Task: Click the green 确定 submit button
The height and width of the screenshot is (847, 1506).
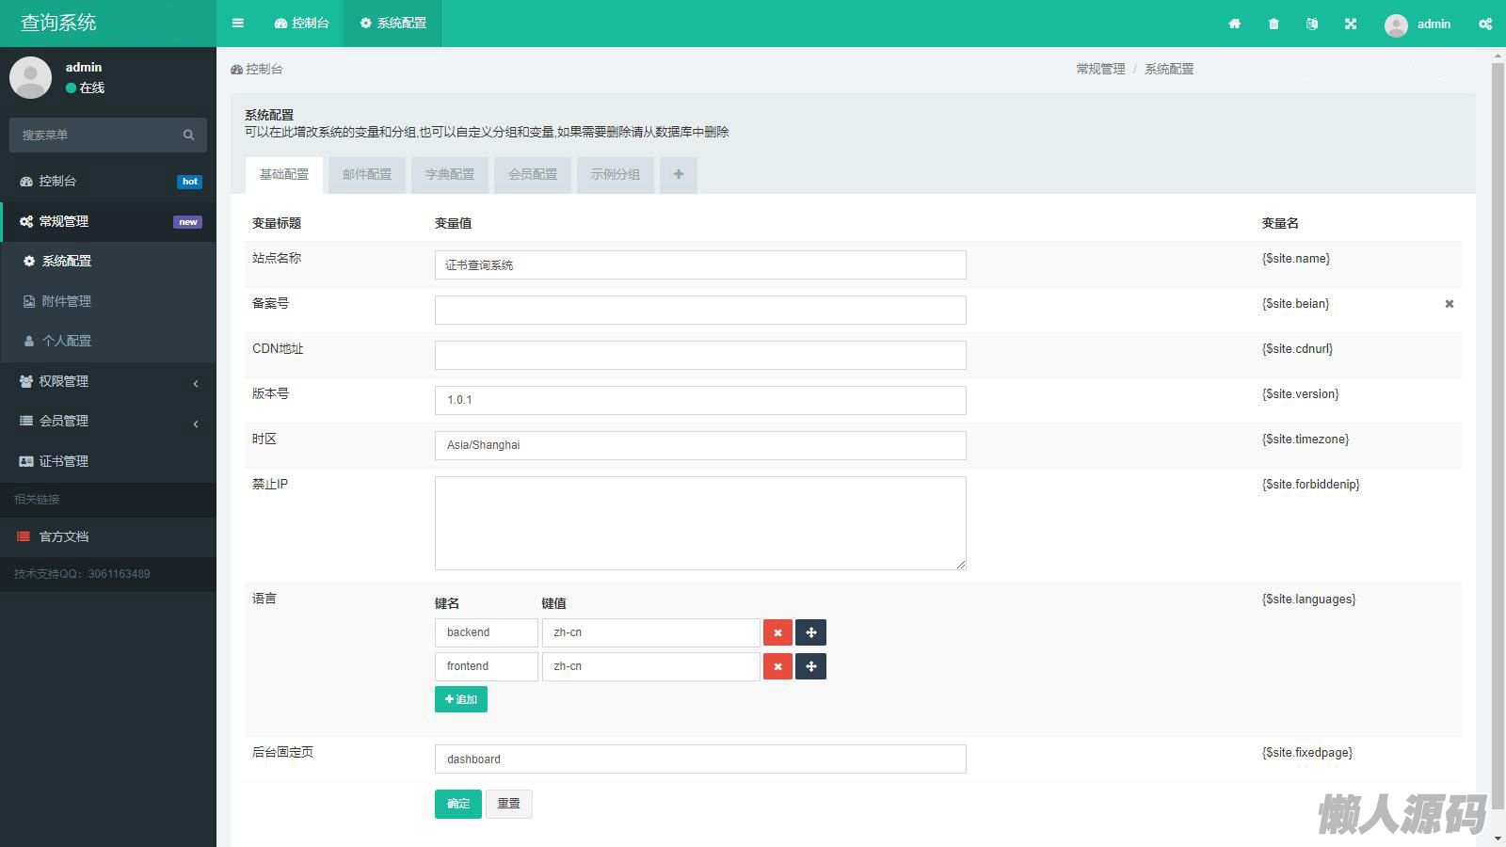Action: coord(458,804)
